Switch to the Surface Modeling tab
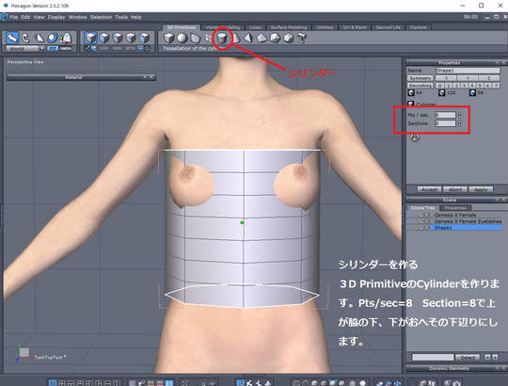The width and height of the screenshot is (508, 386). click(x=289, y=27)
